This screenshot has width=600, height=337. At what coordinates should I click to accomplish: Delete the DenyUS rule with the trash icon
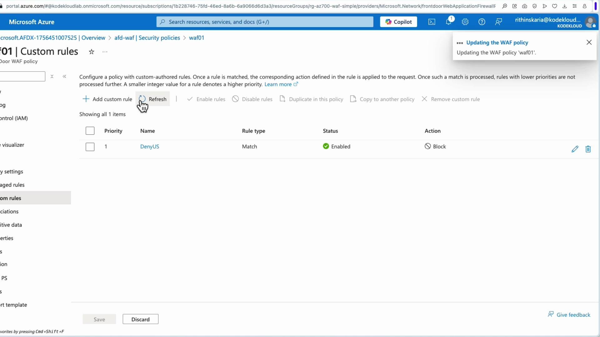tap(588, 149)
